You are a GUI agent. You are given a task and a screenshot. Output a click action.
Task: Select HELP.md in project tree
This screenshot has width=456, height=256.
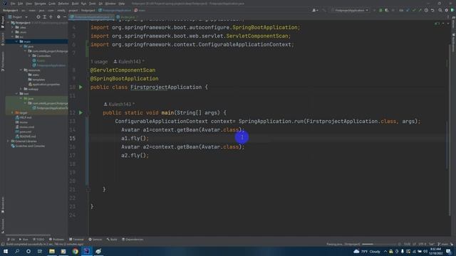pyautogui.click(x=24, y=117)
